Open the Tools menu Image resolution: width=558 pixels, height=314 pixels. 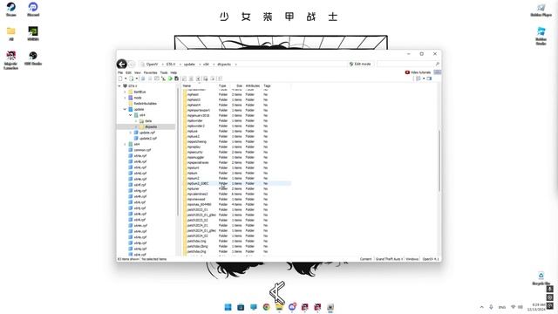pyautogui.click(x=164, y=72)
